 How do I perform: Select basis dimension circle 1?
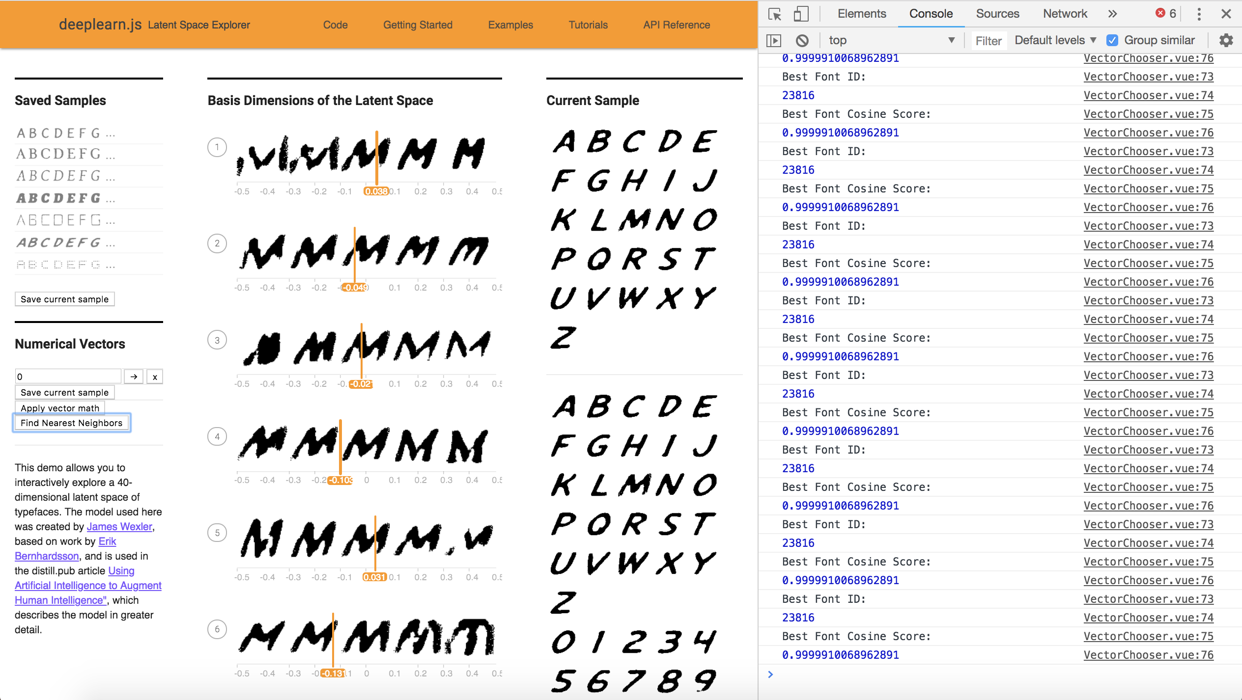pyautogui.click(x=217, y=147)
